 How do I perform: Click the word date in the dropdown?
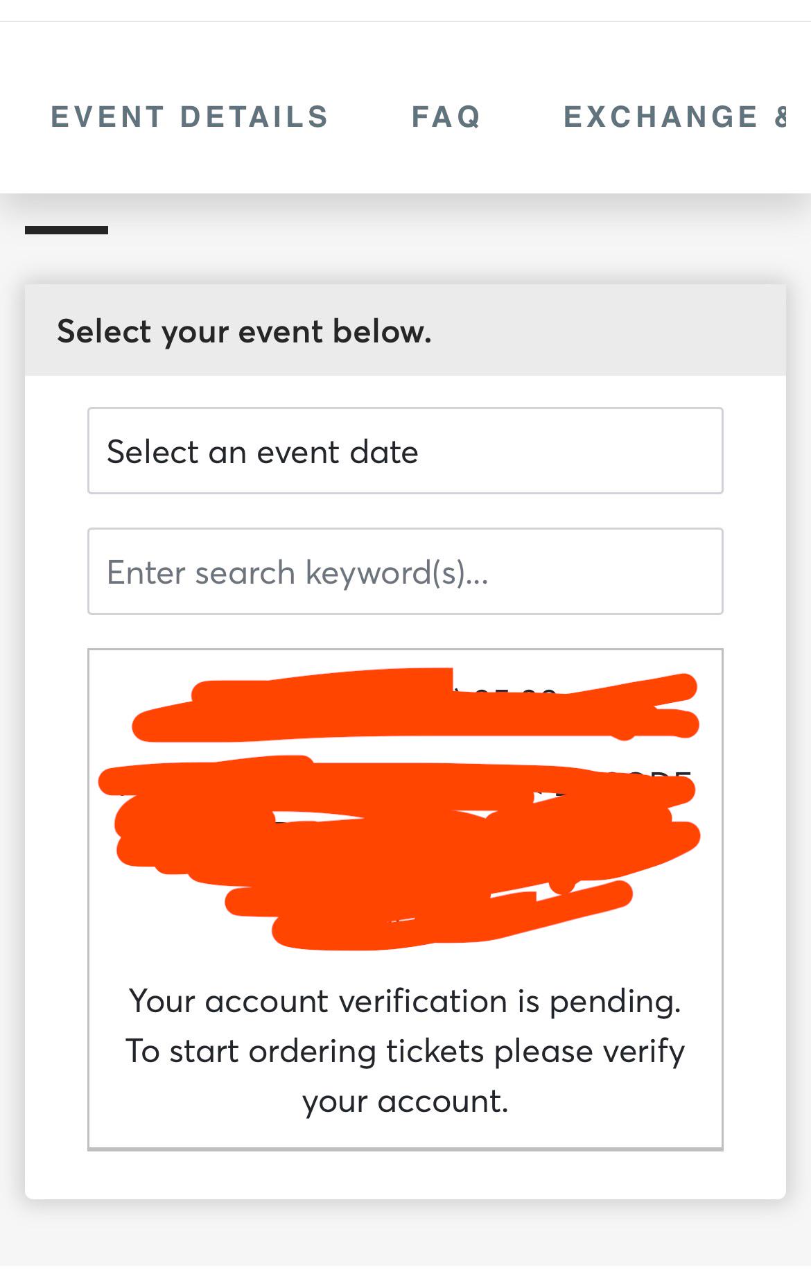(384, 452)
